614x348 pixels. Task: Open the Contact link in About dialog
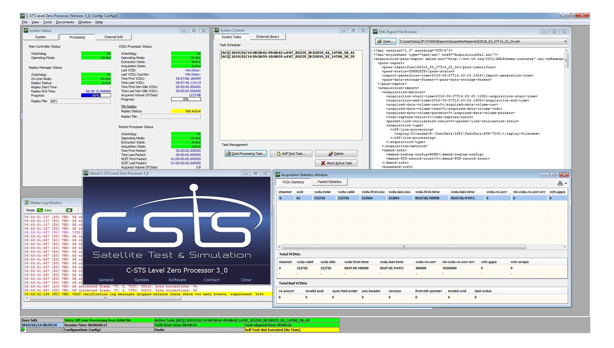pyautogui.click(x=212, y=280)
